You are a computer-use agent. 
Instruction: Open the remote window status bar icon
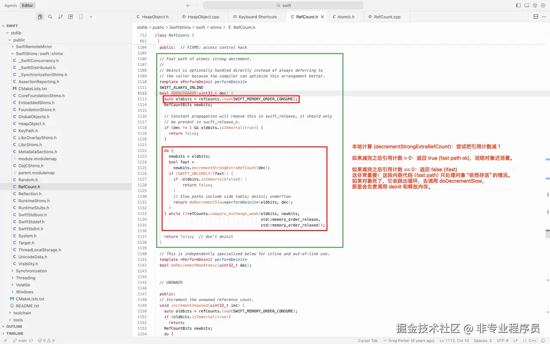point(5,341)
